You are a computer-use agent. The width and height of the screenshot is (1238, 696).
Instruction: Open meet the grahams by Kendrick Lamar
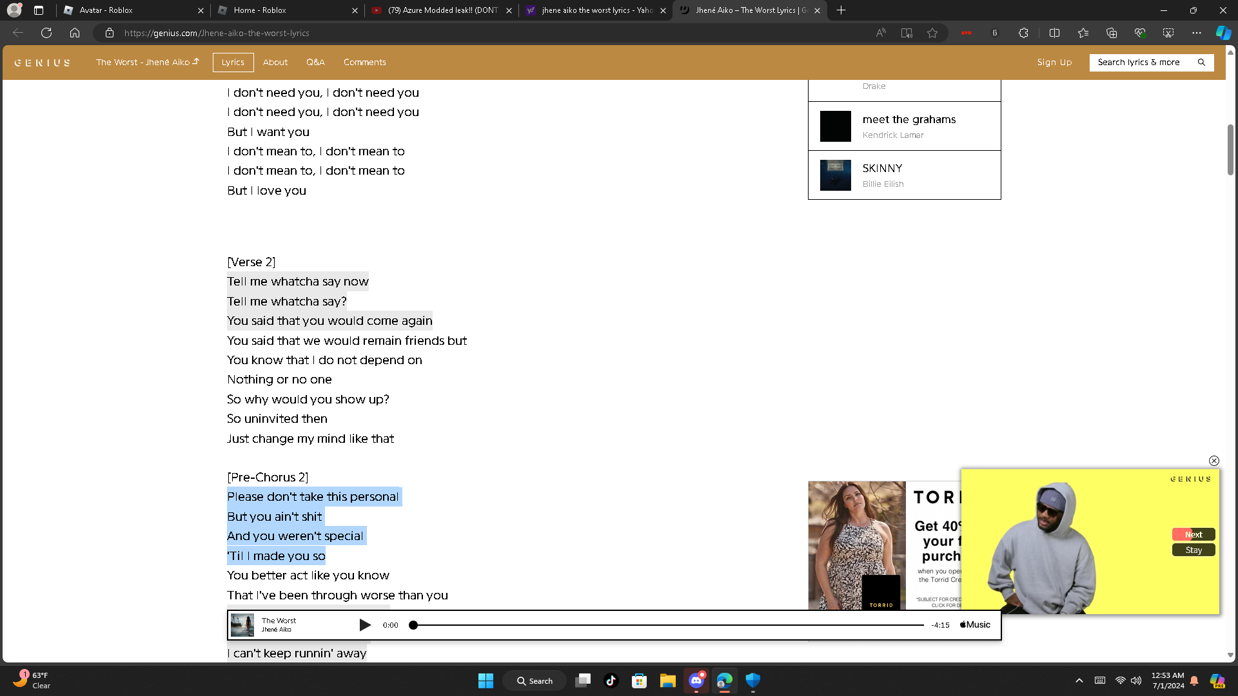pos(904,126)
